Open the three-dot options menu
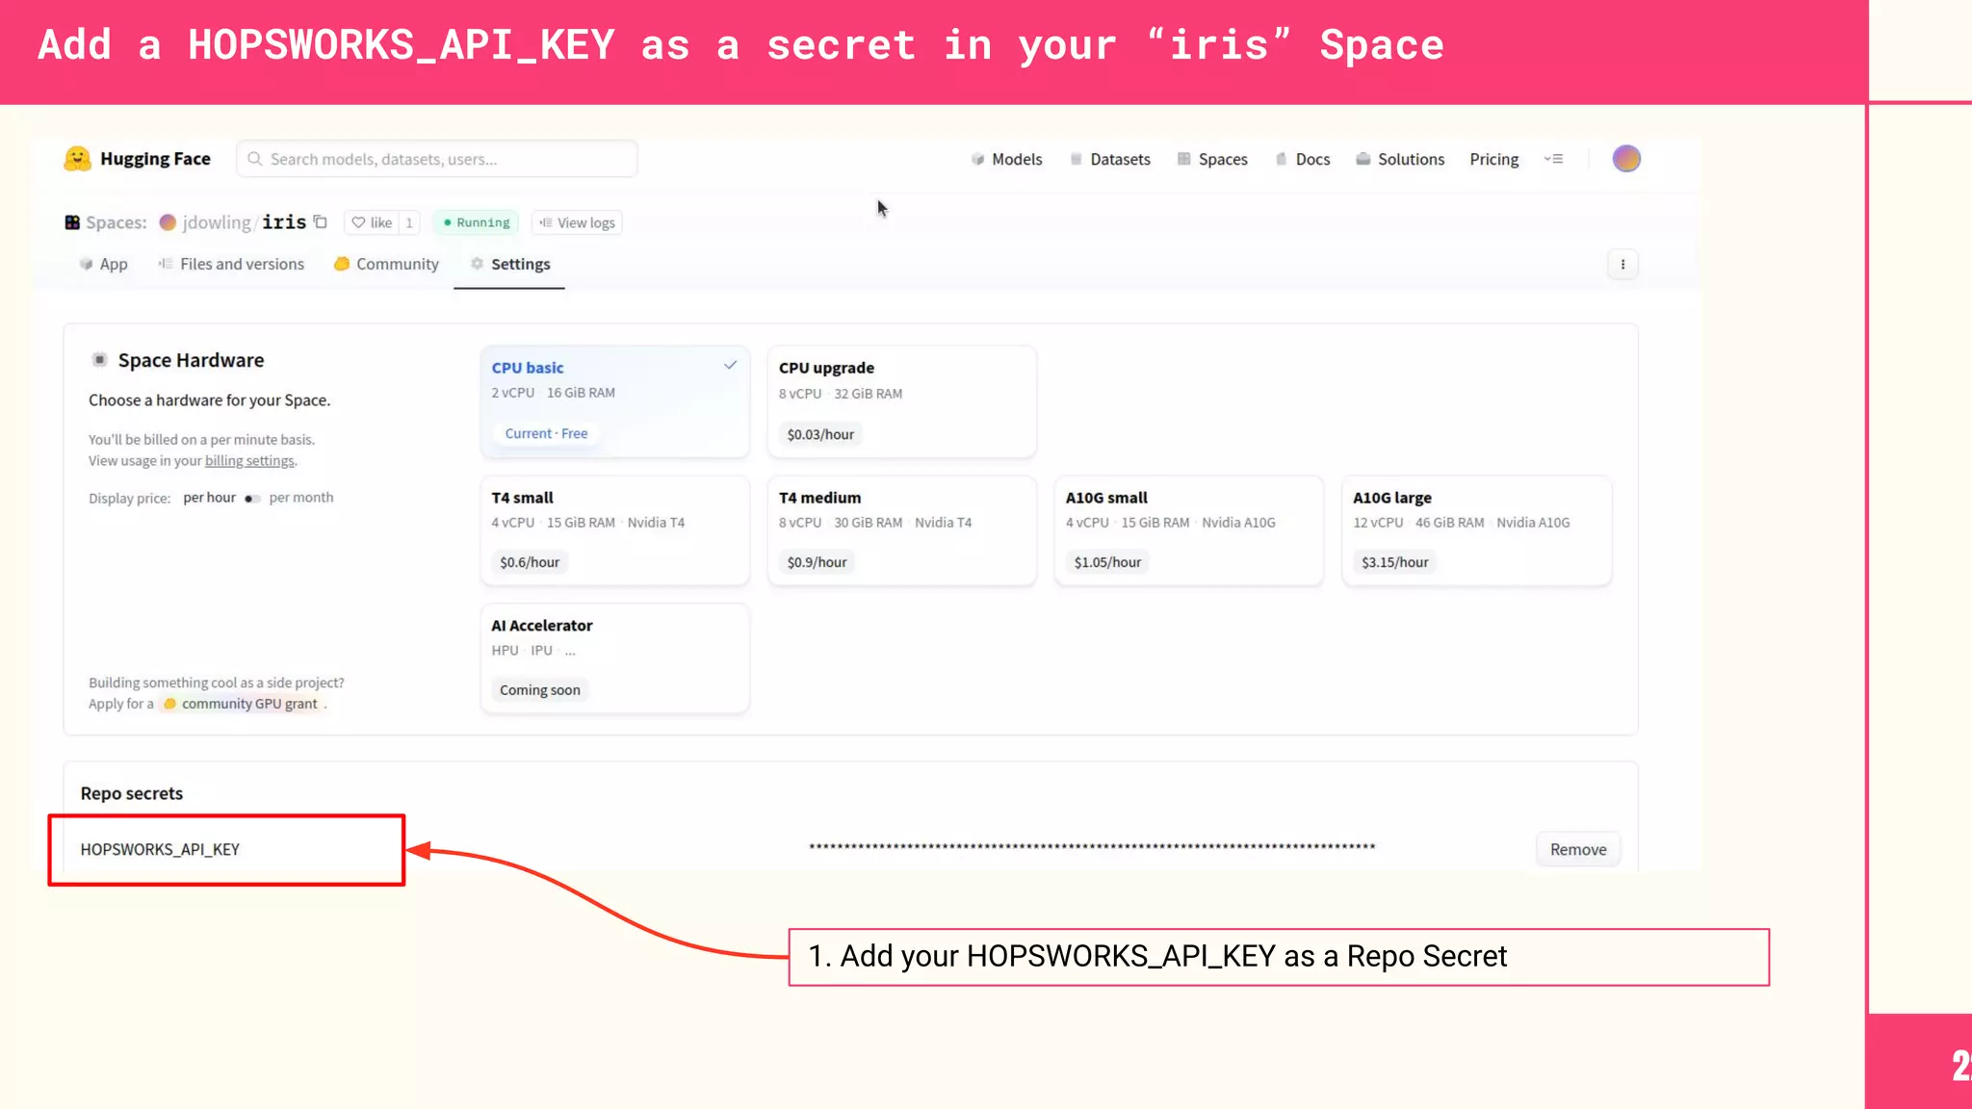This screenshot has width=1972, height=1109. pos(1622,265)
